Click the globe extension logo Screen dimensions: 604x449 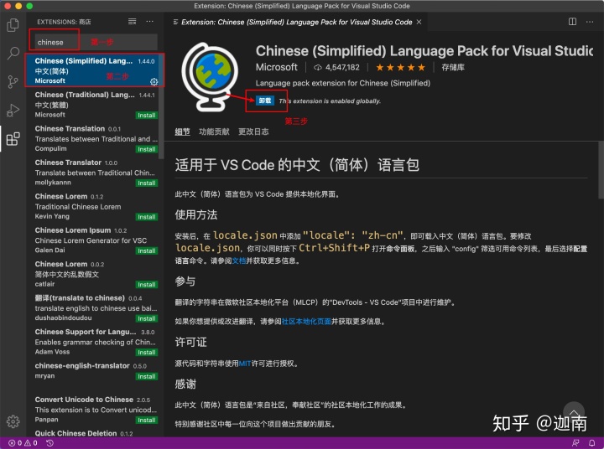[209, 77]
